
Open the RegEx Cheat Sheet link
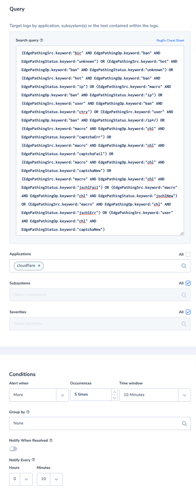tap(170, 40)
